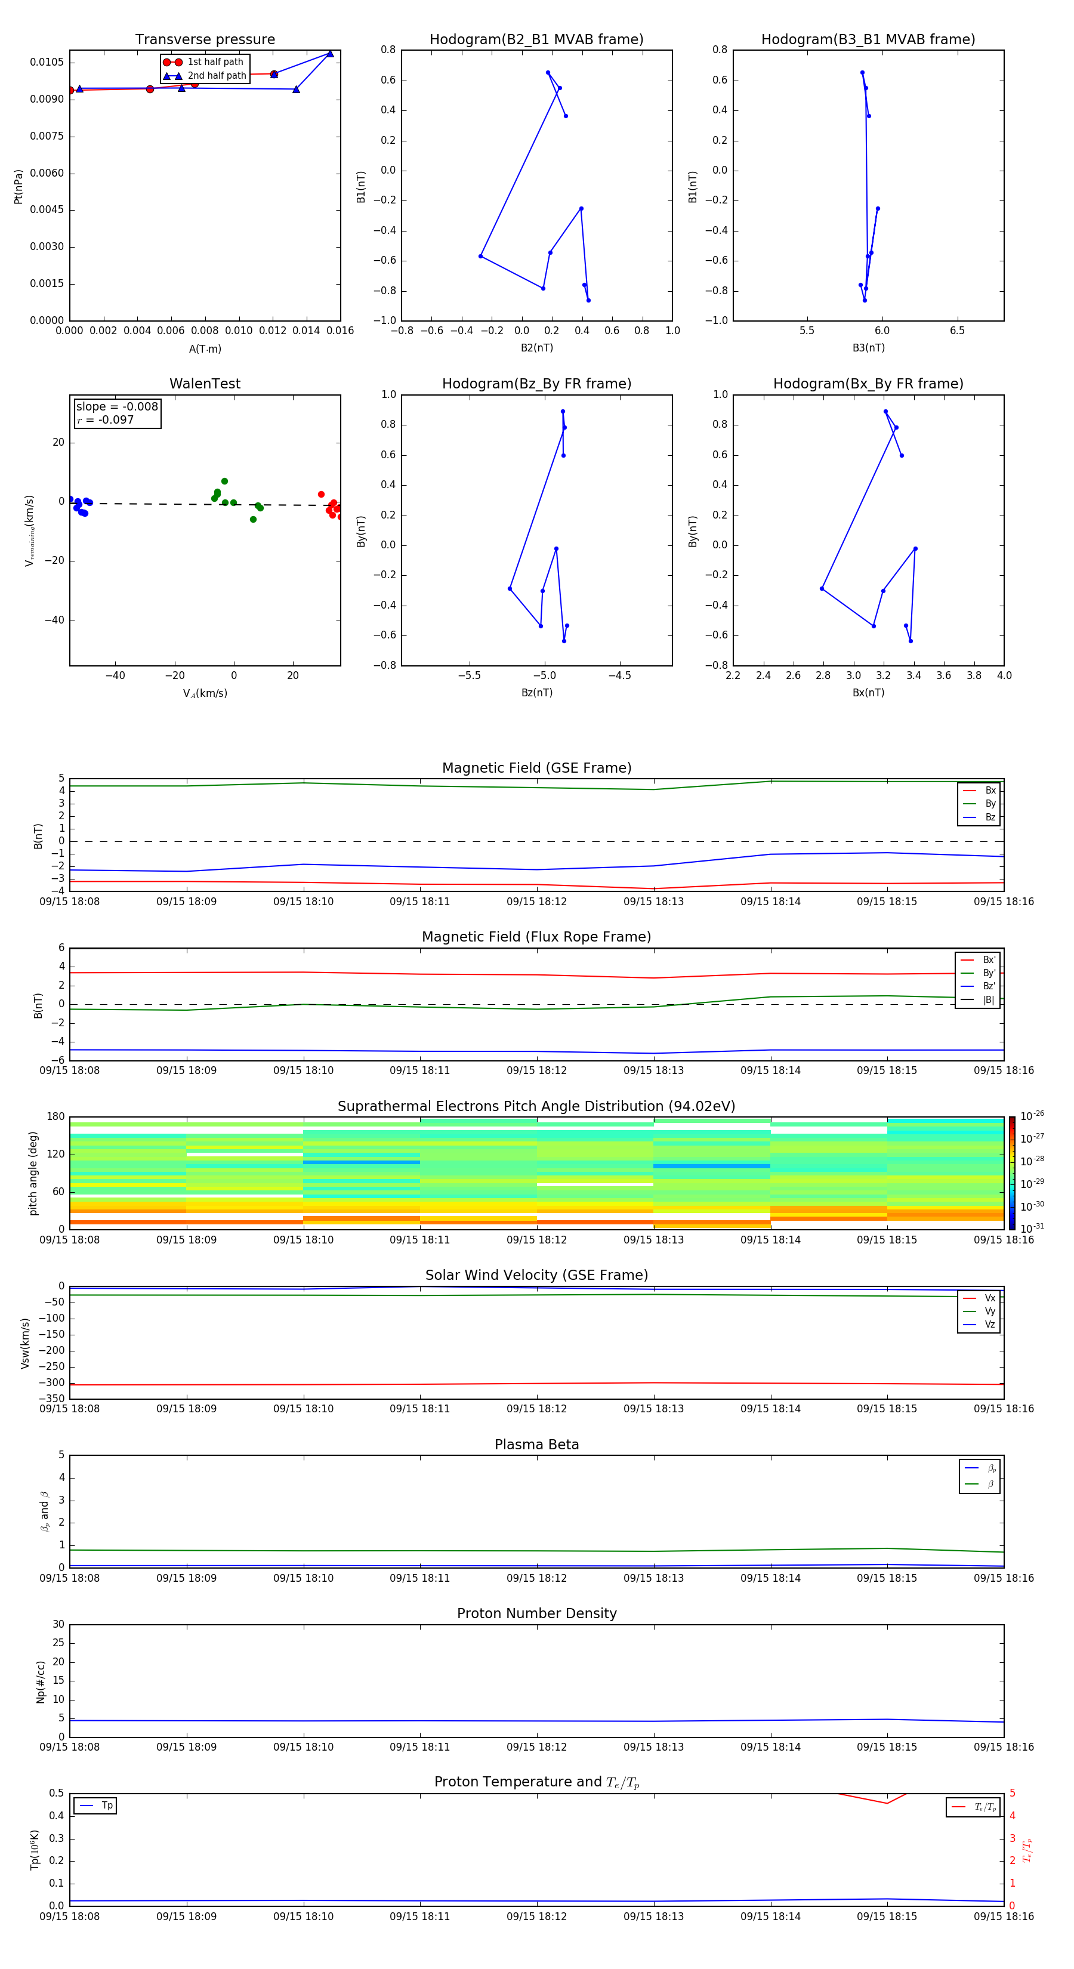The height and width of the screenshot is (1969, 1074).
Task: Click 'A(T·m)' x-axis label
Action: (x=205, y=349)
